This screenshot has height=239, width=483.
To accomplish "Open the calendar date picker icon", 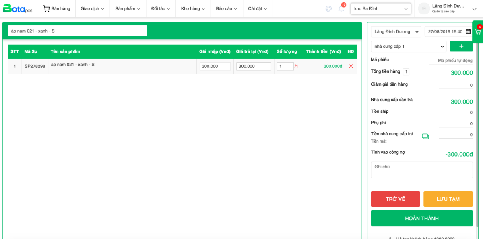I will 468,32.
